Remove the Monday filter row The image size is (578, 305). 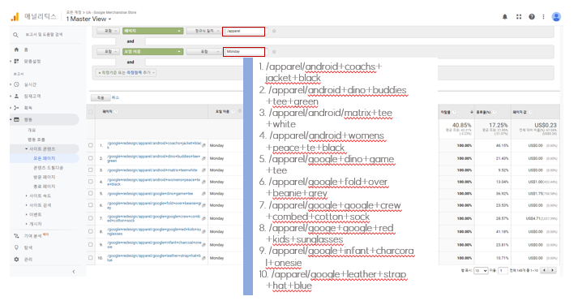(x=274, y=52)
